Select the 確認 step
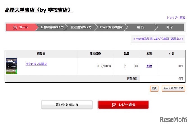Viewport: 191px width, 126px height. coord(140,27)
